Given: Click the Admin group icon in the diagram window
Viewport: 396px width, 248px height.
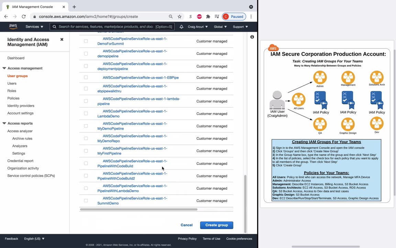Looking at the screenshot, I should pos(320,77).
